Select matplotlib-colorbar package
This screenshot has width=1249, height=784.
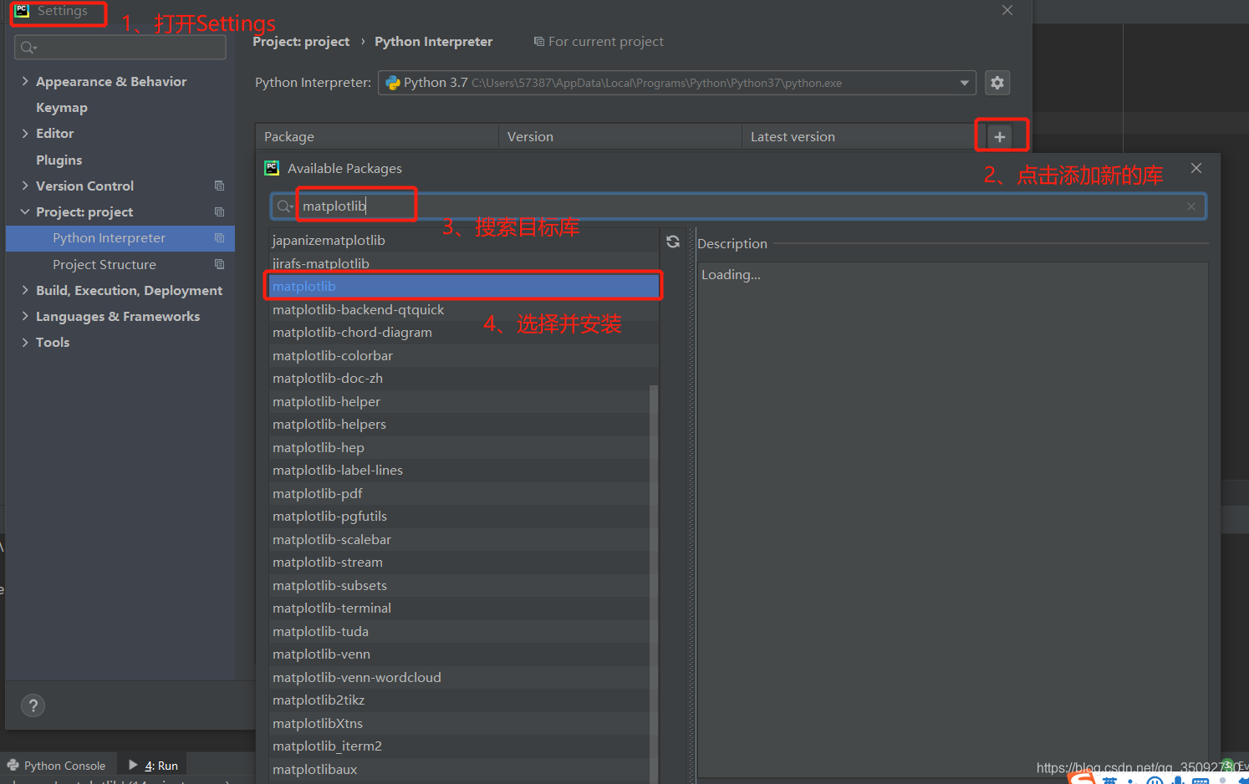464,355
